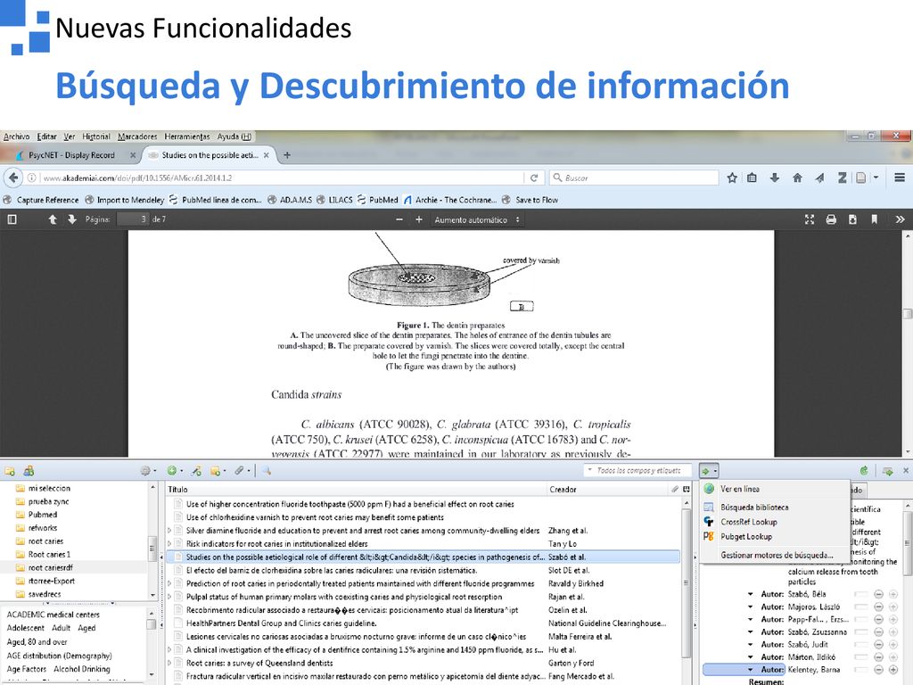Click the PDF page number field
Image resolution: width=913 pixels, height=685 pixels.
133,219
